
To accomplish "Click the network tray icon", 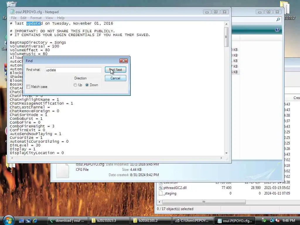I will (x=272, y=220).
